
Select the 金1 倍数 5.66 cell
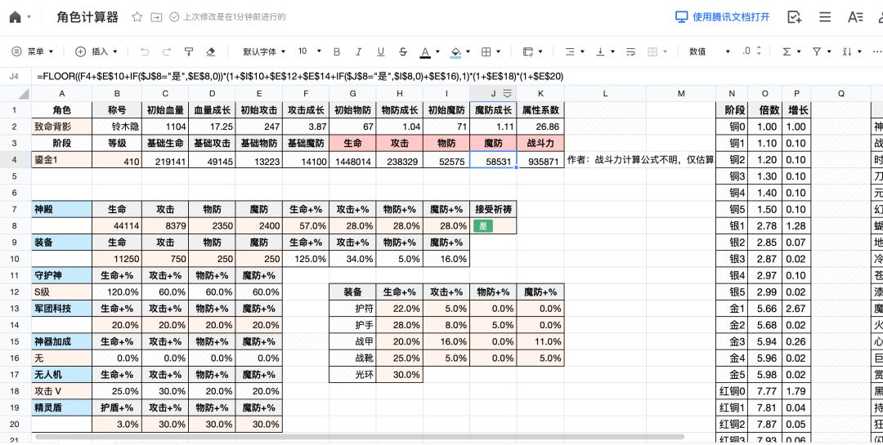pos(764,309)
